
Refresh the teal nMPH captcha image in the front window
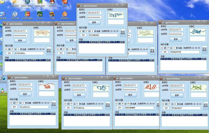tap(116, 15)
